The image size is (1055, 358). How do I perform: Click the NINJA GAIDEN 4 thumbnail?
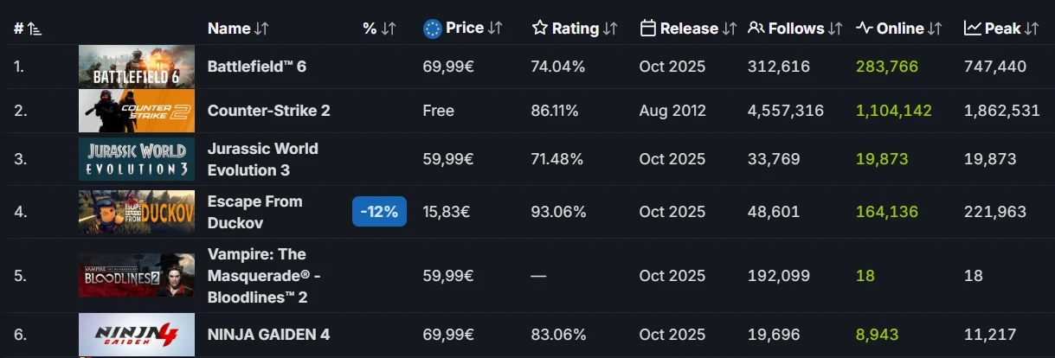tap(136, 334)
